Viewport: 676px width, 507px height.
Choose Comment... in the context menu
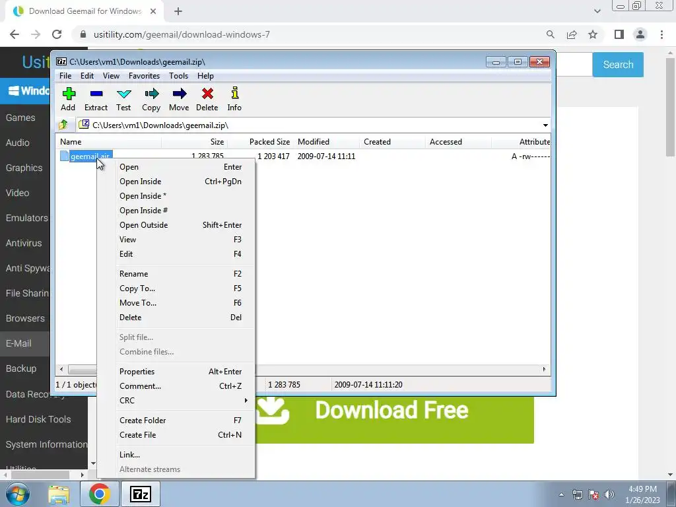[176, 386]
